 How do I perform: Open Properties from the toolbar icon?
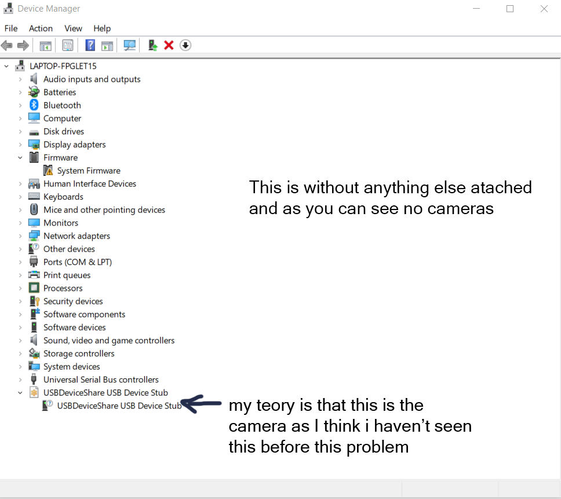click(68, 45)
